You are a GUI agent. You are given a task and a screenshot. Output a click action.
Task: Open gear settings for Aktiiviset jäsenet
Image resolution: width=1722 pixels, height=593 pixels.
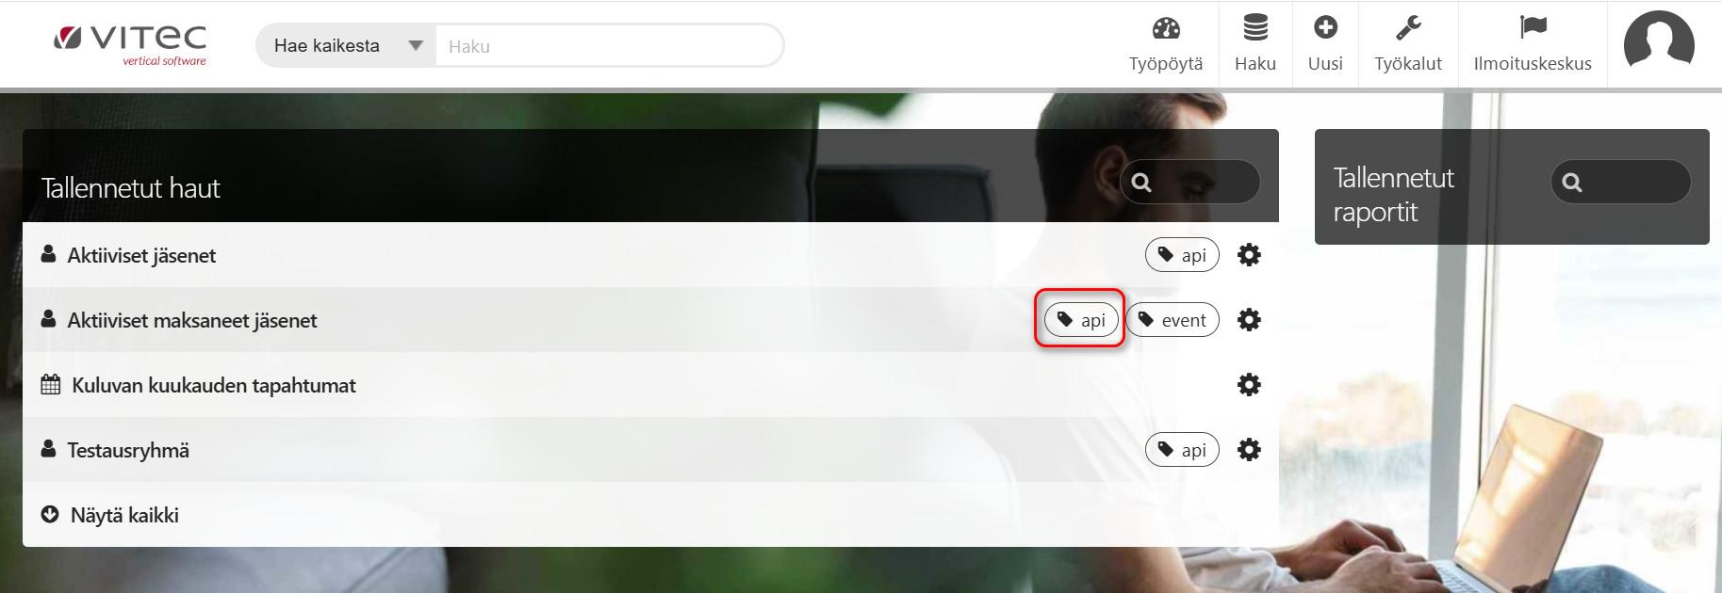(1249, 255)
